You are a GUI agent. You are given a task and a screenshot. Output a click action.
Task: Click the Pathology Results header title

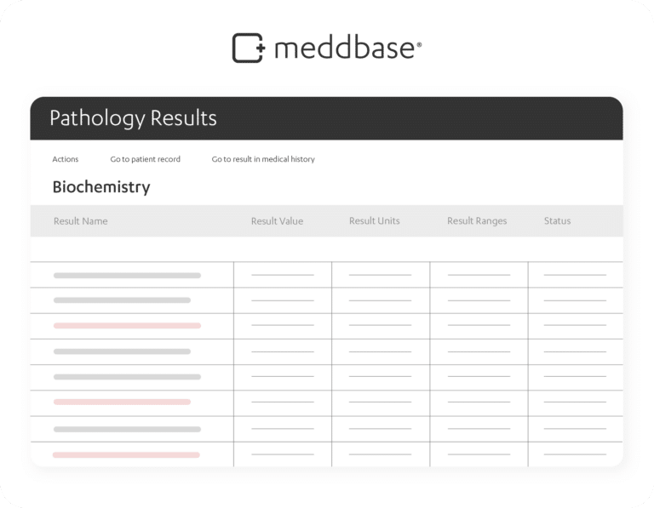(x=133, y=118)
